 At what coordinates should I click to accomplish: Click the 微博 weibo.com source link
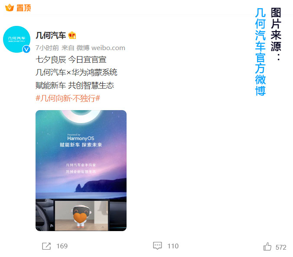[x=101, y=48]
